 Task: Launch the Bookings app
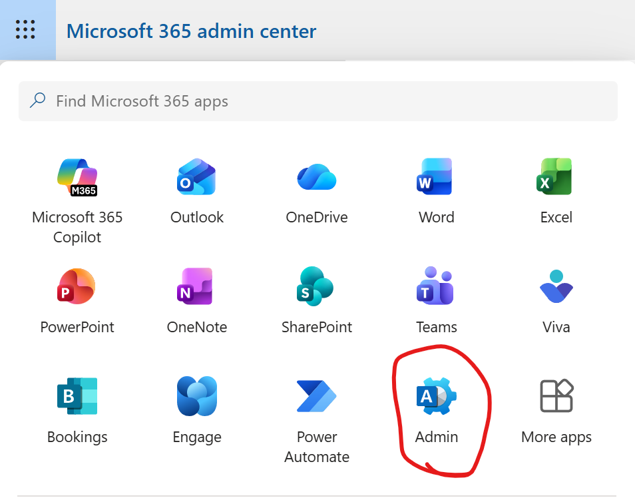click(77, 397)
